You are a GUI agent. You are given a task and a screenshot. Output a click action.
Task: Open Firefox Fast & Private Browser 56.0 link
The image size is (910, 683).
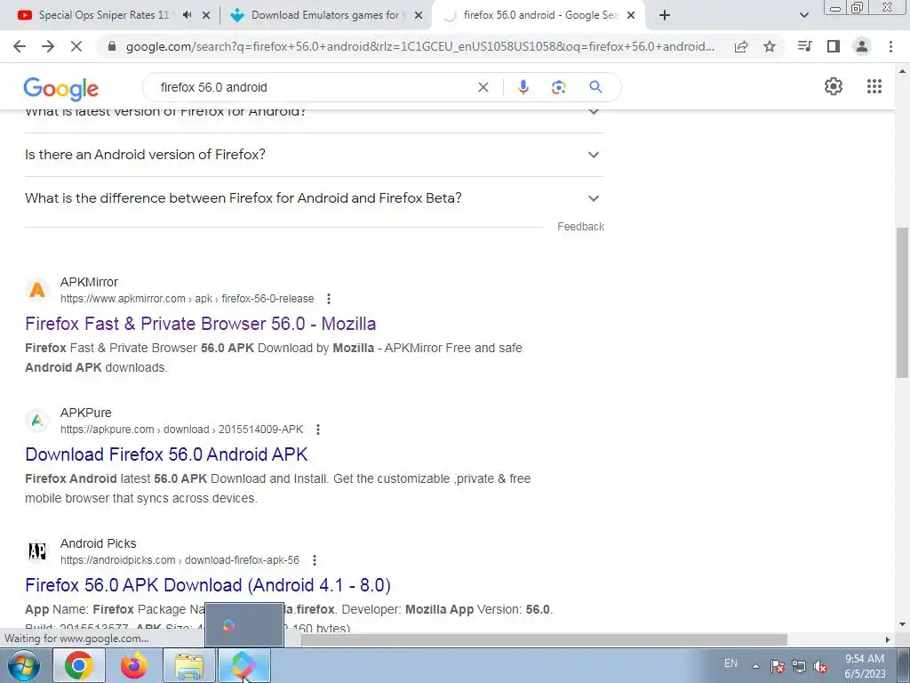[x=200, y=324]
